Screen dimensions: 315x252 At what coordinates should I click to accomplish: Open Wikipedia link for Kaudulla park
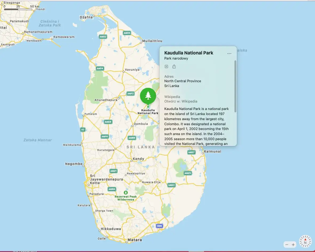[181, 101]
